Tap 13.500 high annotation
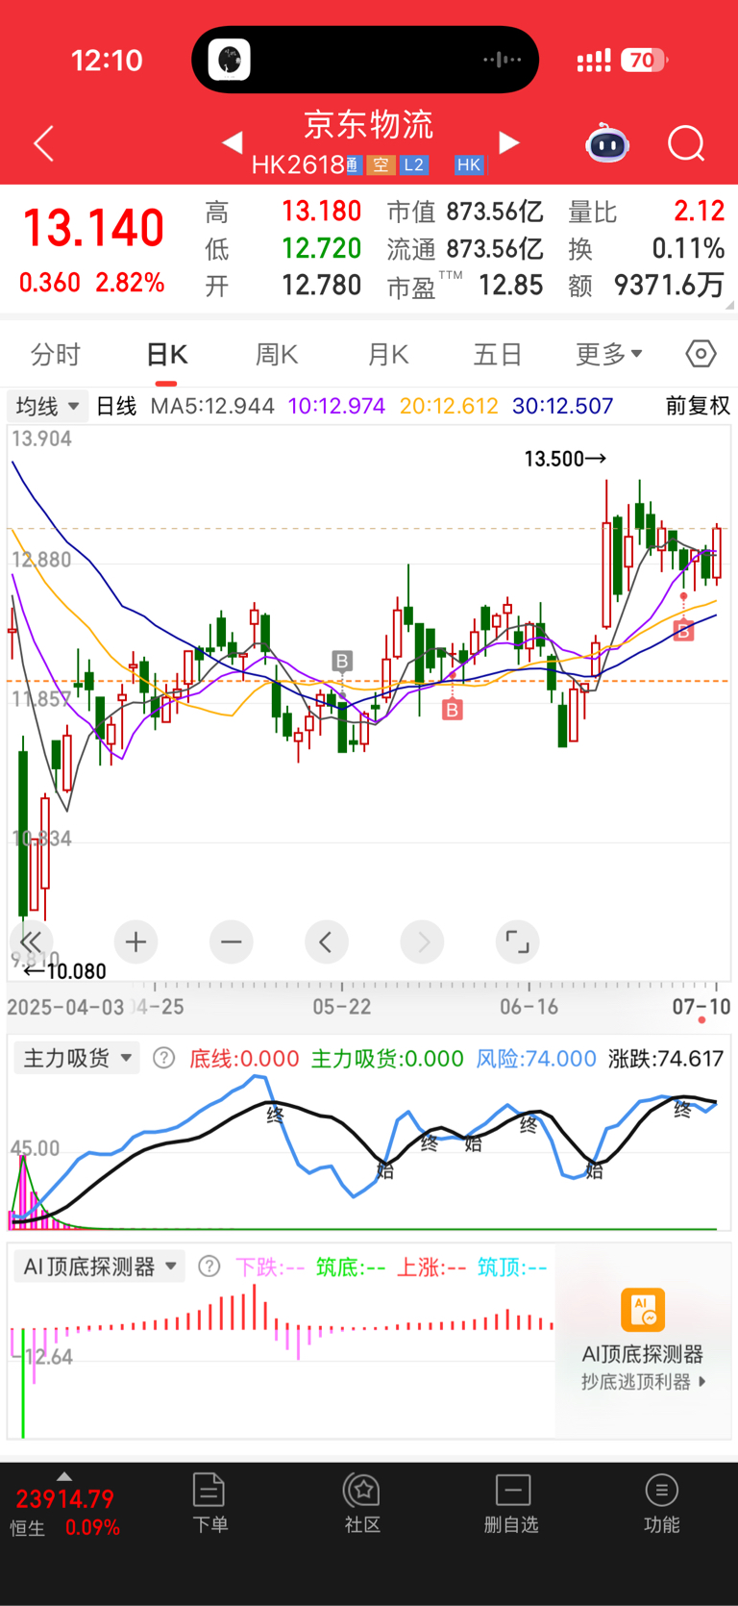The image size is (738, 1606). click(565, 459)
